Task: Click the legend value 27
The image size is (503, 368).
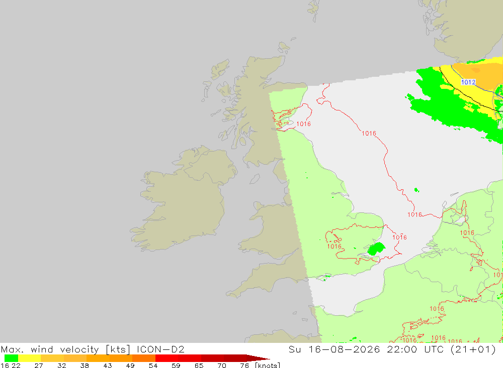Action: click(39, 365)
